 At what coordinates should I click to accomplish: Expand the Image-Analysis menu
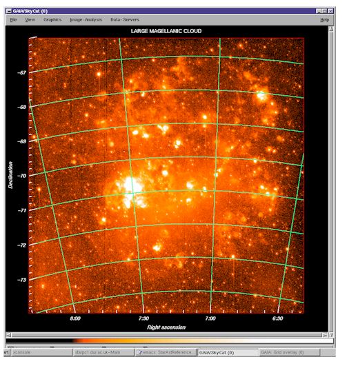[x=86, y=20]
